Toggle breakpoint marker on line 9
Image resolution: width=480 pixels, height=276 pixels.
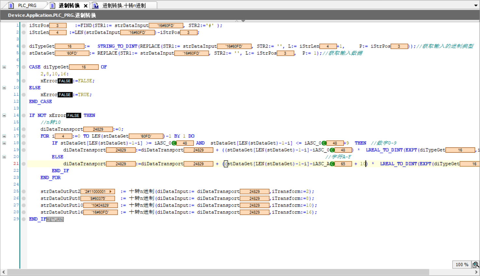[24, 81]
